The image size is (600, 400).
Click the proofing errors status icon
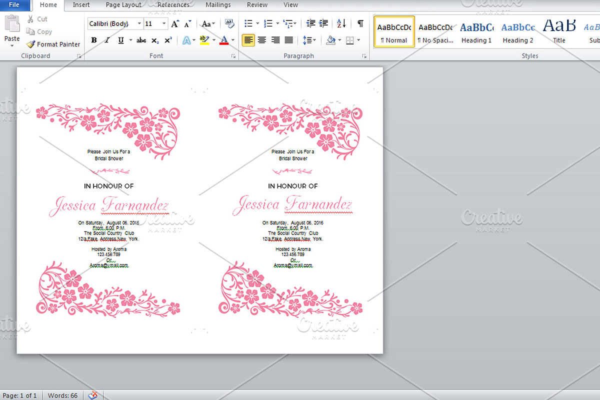tap(93, 395)
